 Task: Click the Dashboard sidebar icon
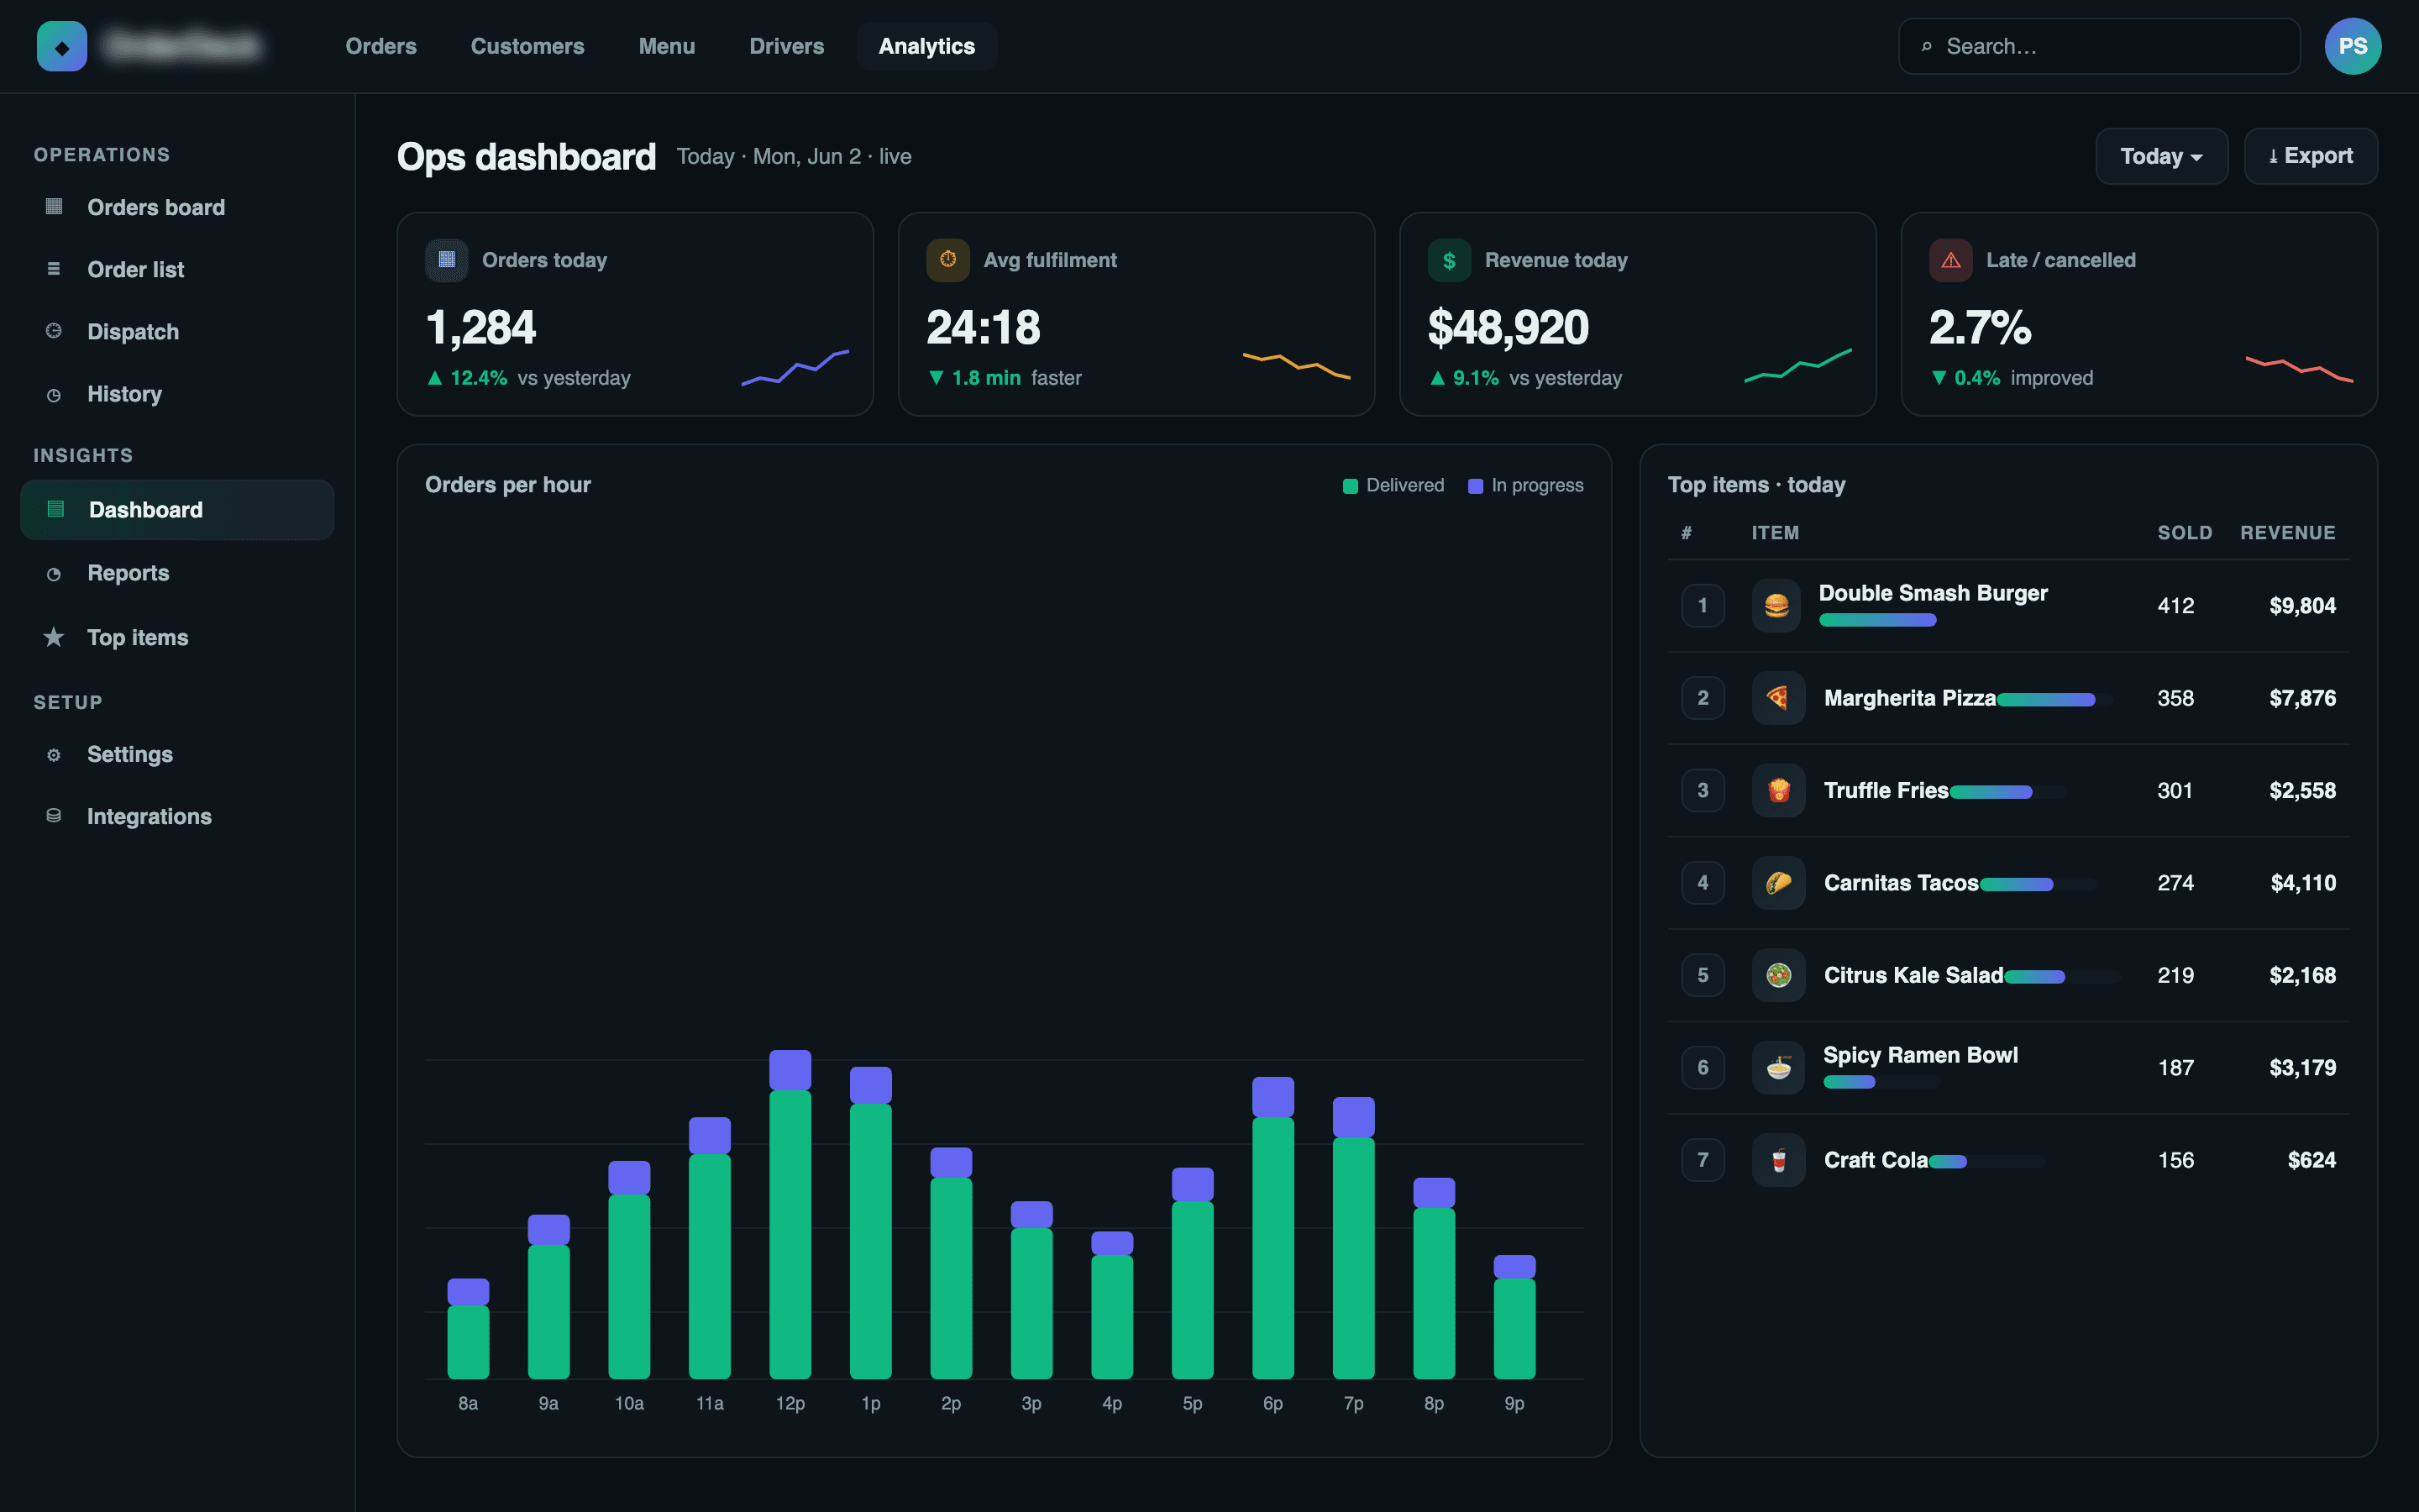coord(56,509)
